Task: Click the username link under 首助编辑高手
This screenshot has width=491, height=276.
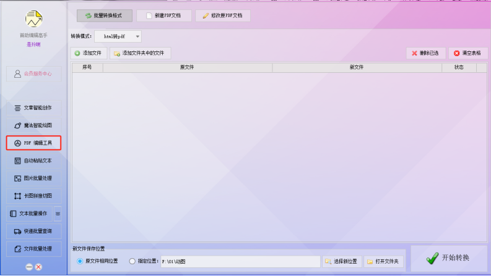Action: tap(33, 44)
